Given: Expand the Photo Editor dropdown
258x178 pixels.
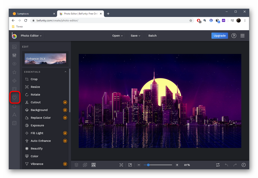Looking at the screenshot, I should (x=31, y=35).
